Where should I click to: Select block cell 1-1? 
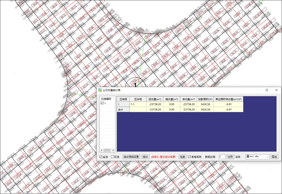[x=138, y=104]
